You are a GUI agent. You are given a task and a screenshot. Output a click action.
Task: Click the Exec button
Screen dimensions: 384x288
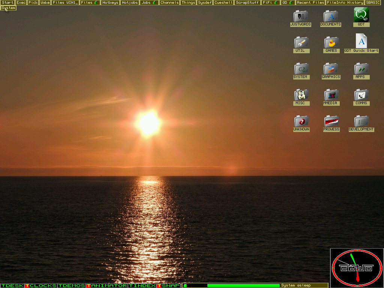pos(21,3)
